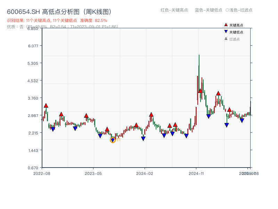Click red high marker on the tallest spike
The image size is (278, 209).
coord(200,91)
